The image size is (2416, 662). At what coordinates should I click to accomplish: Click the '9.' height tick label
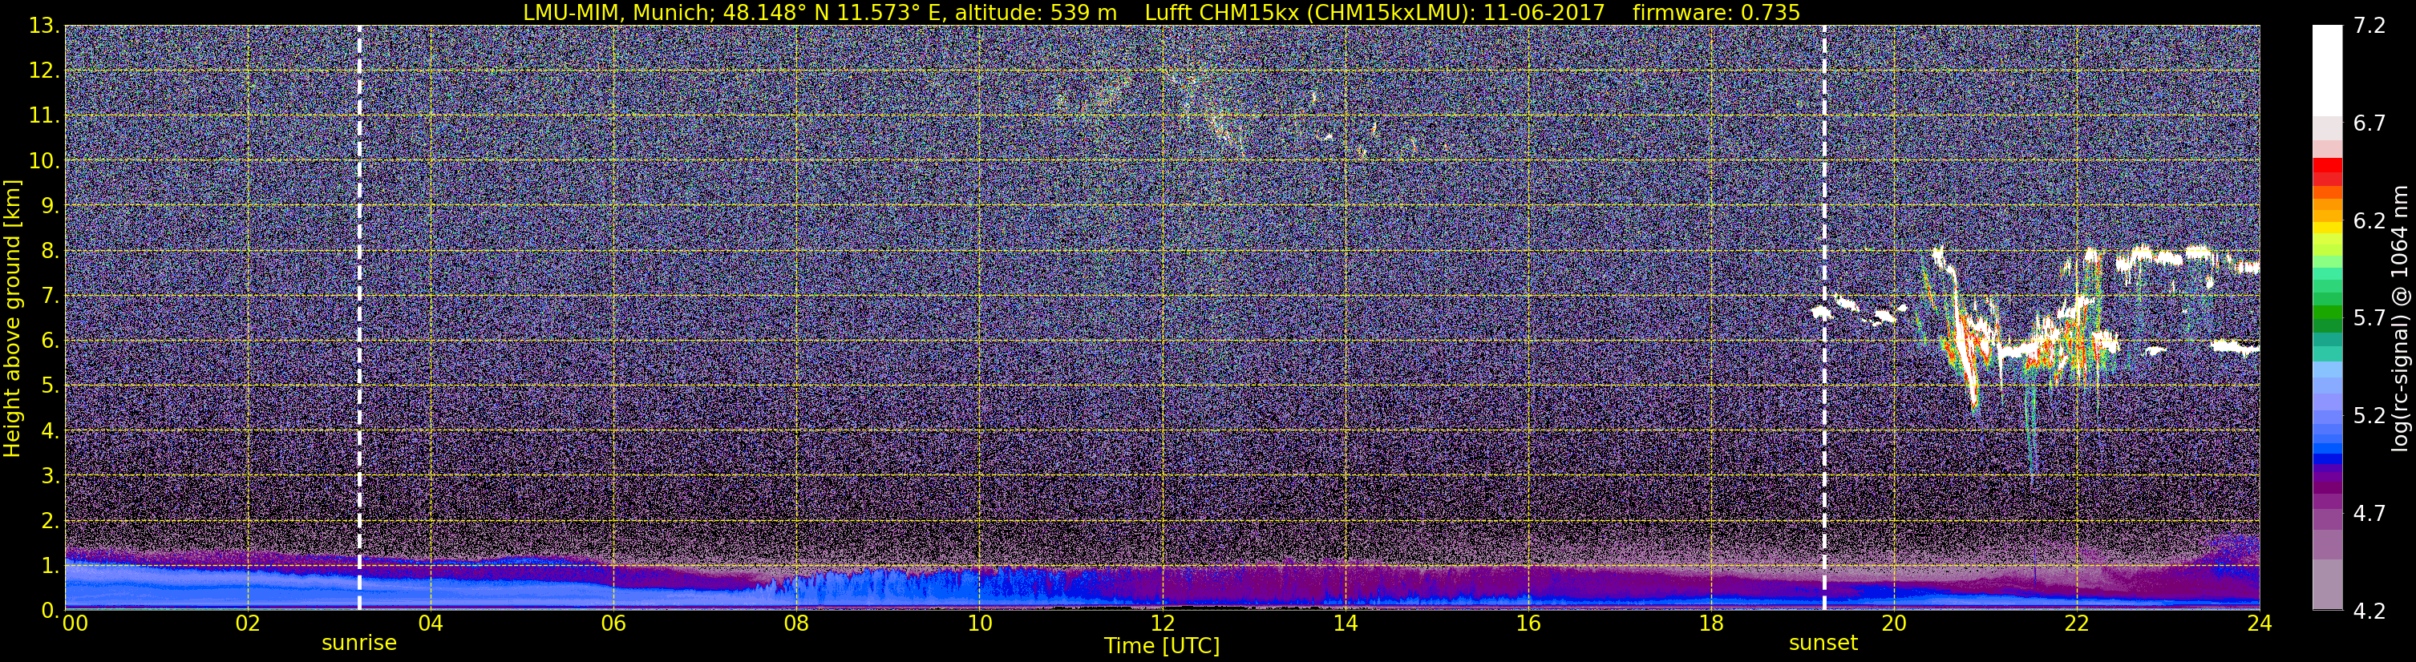point(49,205)
